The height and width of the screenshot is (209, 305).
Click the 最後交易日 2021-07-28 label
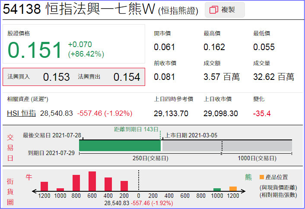click(52, 135)
